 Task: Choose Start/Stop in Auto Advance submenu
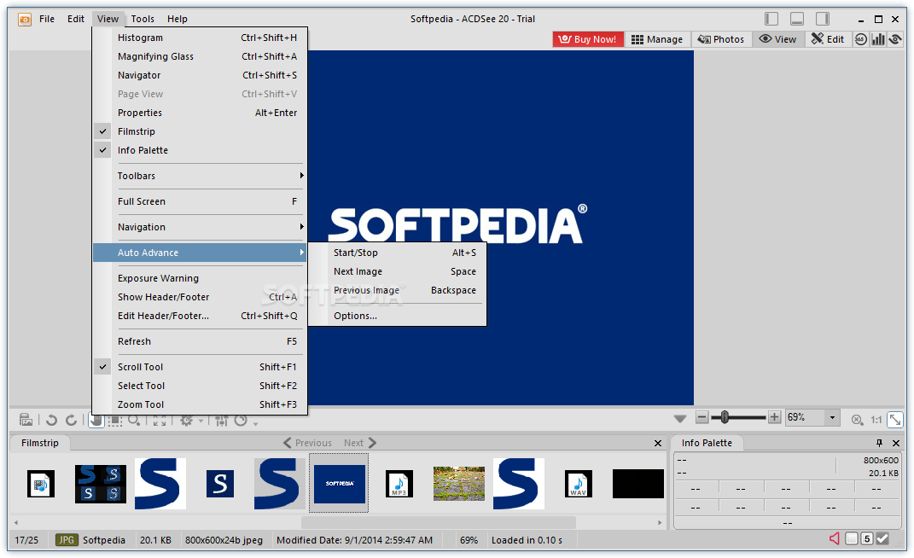(x=398, y=253)
